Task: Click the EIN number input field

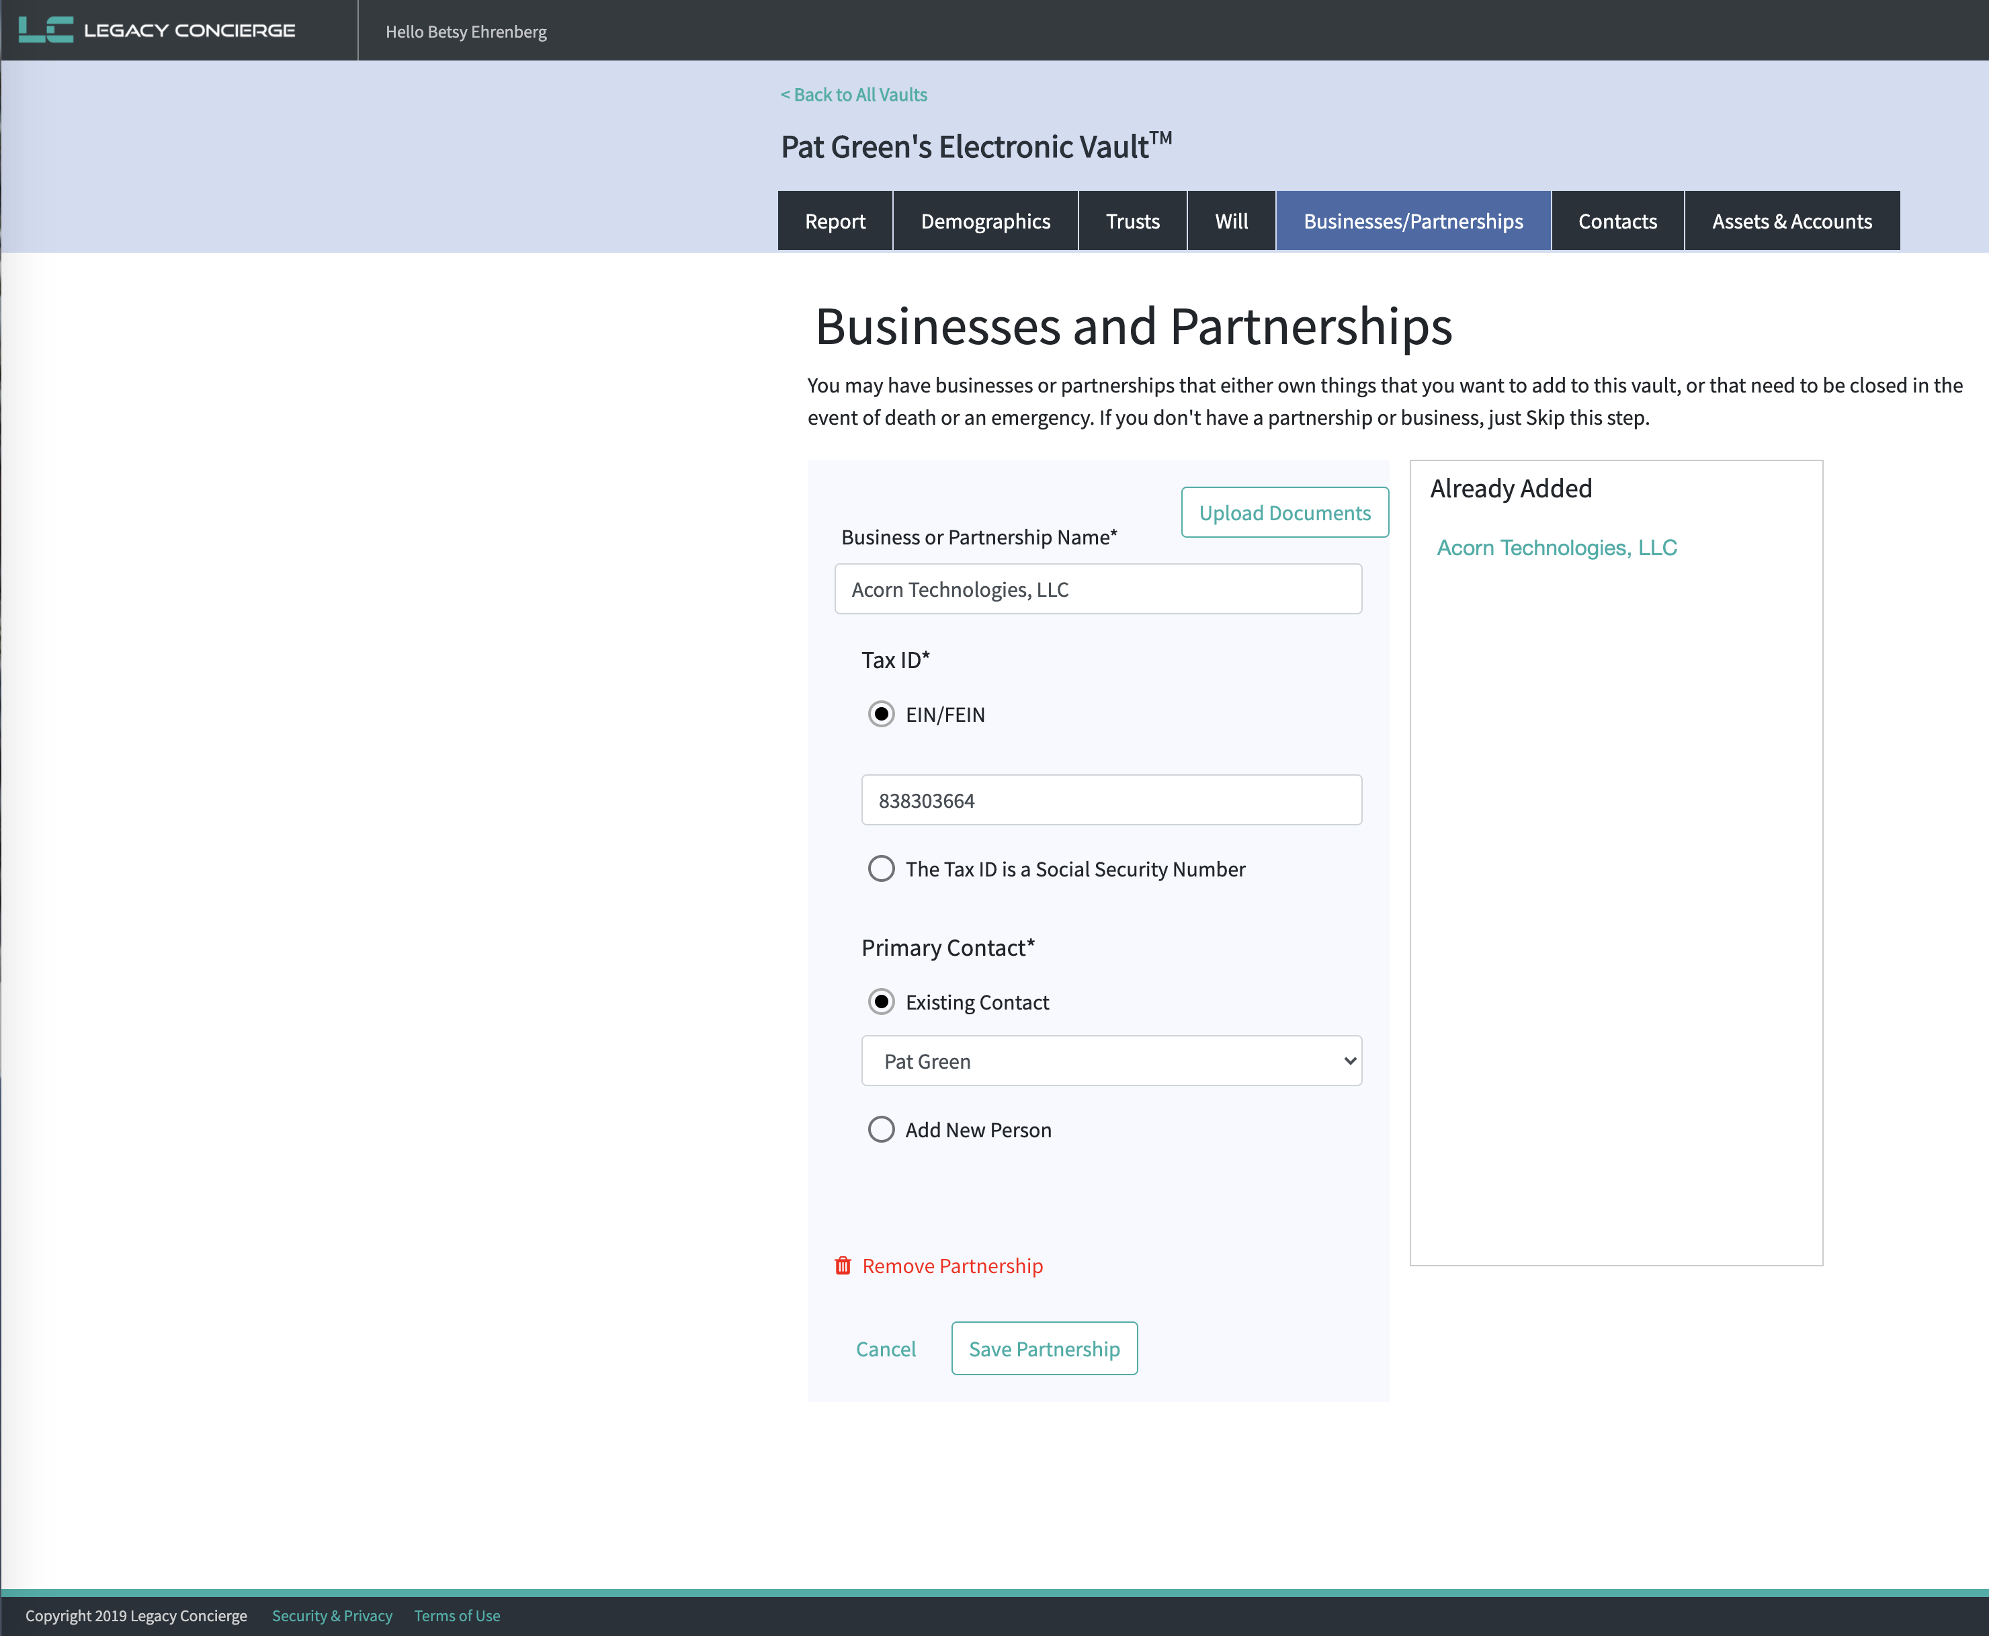Action: 1111,801
